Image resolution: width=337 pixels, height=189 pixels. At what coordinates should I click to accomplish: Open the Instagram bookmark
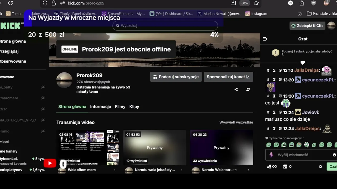click(x=256, y=14)
